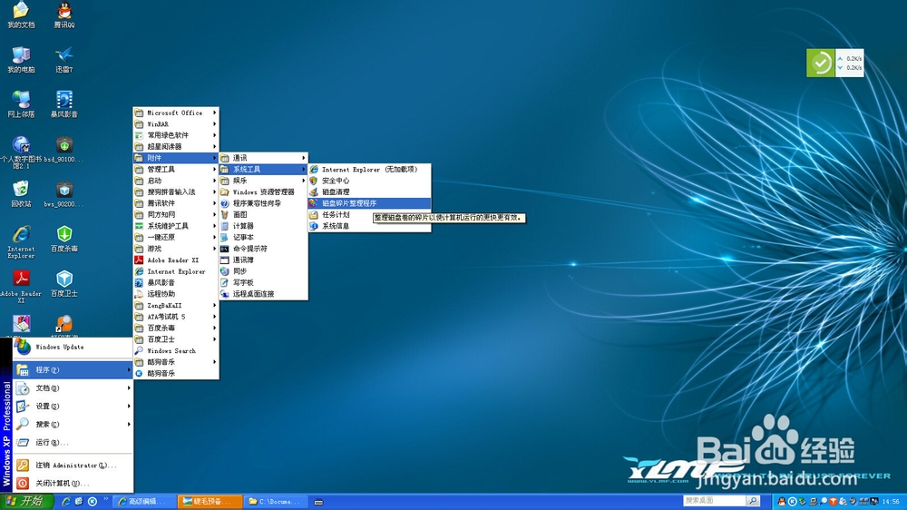Select 我的电脑 desktop icon
The height and width of the screenshot is (510, 907).
click(21, 60)
